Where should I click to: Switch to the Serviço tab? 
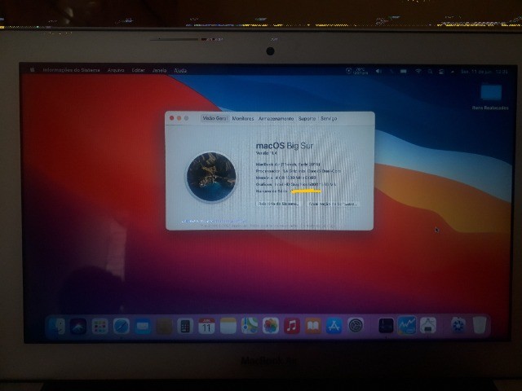329,118
